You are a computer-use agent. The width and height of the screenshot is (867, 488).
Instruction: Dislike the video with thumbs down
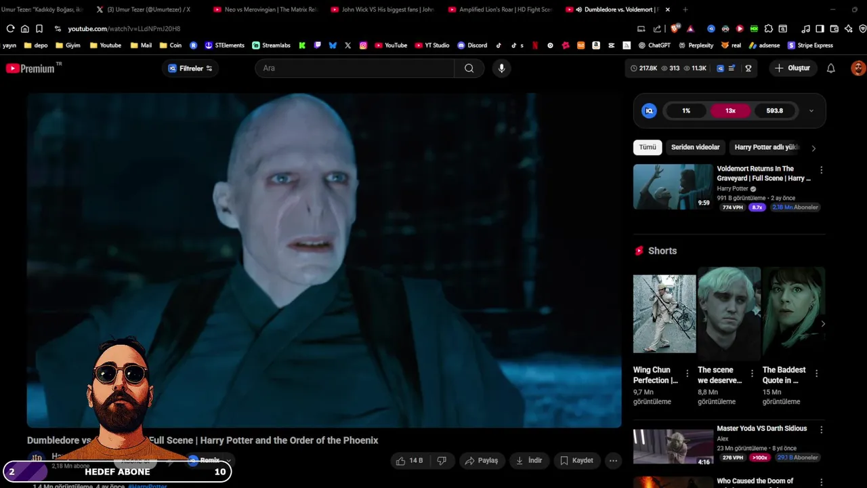point(442,460)
